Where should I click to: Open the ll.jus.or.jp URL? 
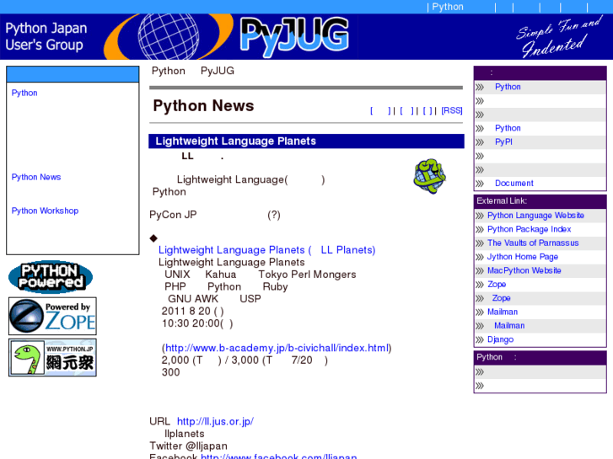click(215, 421)
